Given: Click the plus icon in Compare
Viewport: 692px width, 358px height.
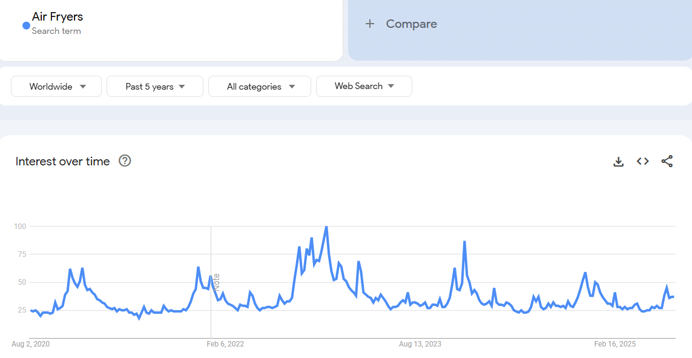Looking at the screenshot, I should coord(370,24).
